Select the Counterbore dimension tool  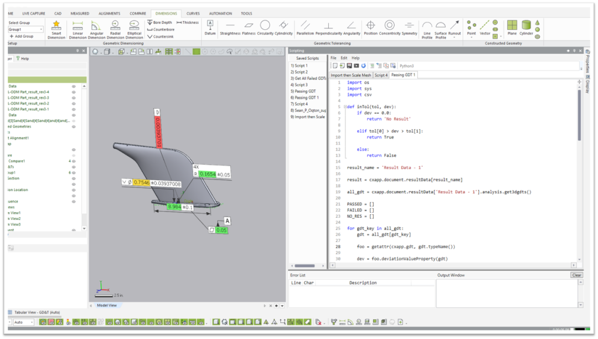(x=161, y=29)
